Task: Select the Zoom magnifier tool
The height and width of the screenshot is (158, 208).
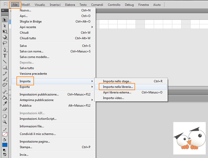Action: 5,122
